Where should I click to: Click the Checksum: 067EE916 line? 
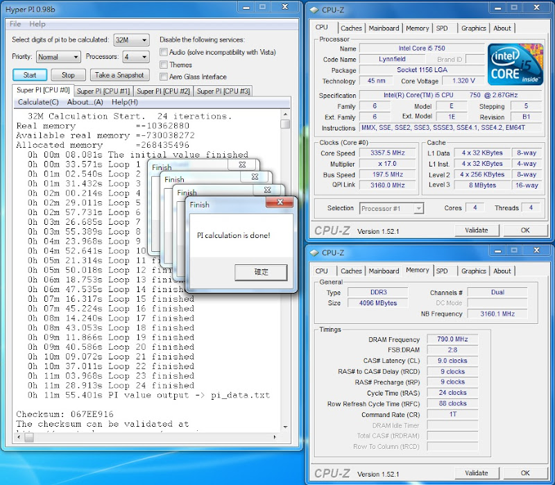pyautogui.click(x=65, y=414)
